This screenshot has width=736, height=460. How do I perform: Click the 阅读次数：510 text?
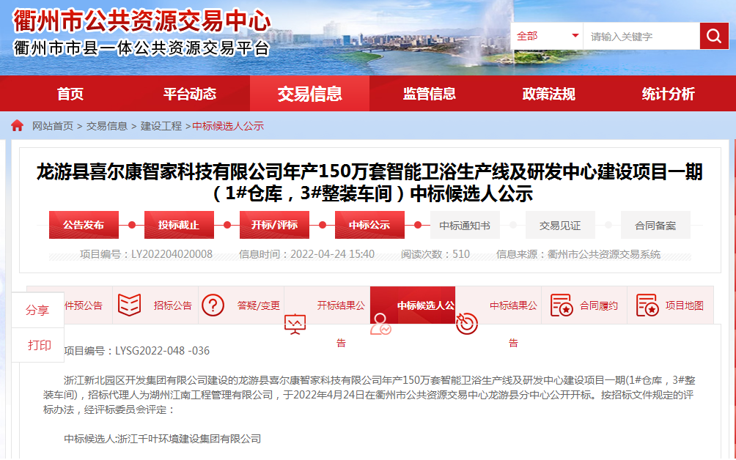pos(435,254)
